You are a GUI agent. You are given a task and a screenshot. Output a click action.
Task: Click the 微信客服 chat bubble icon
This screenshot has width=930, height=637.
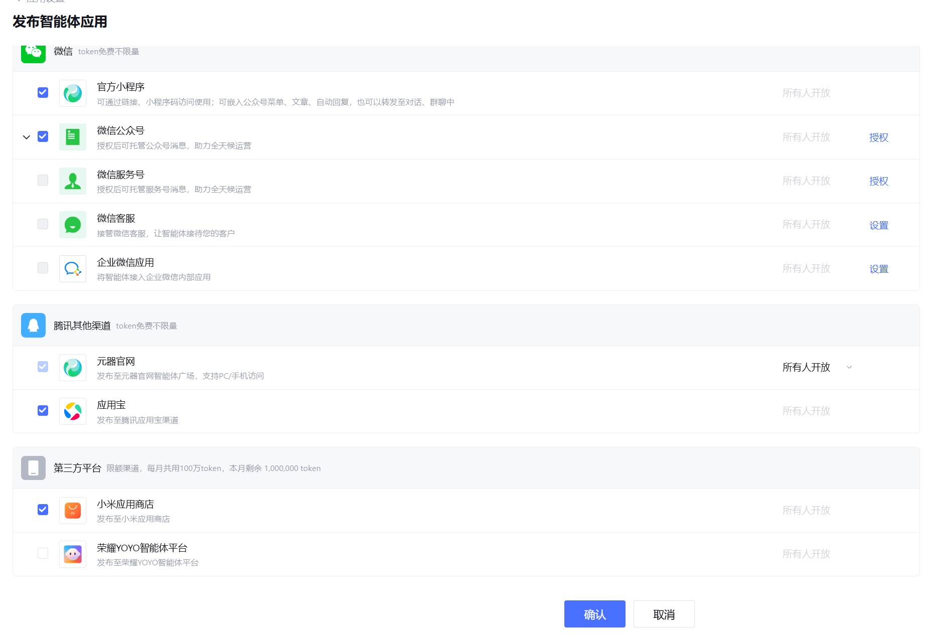coord(73,225)
